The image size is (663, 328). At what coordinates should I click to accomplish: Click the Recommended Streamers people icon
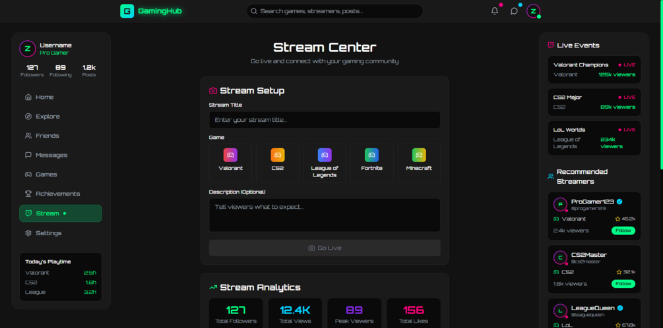click(x=551, y=177)
